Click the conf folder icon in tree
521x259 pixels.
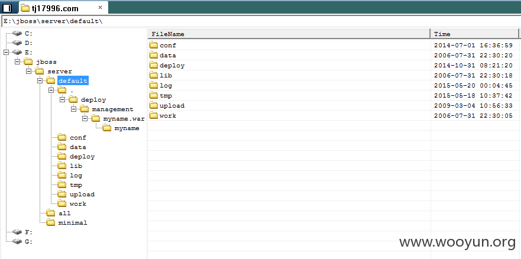[62, 137]
